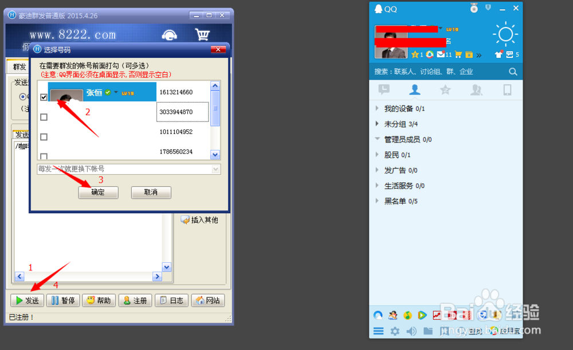This screenshot has height=350, width=573.
Task: Click the account list scrollbar thumb
Action: 215,108
